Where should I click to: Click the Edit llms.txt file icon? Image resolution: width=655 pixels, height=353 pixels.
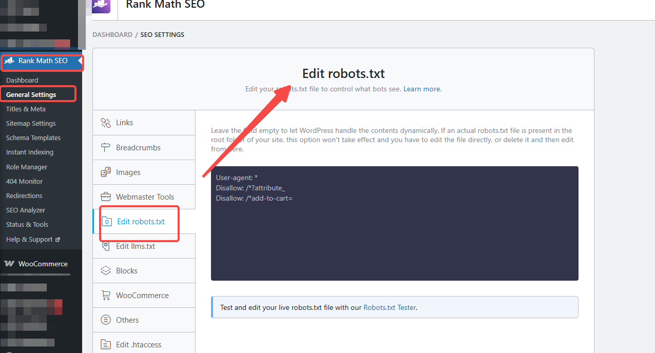tap(106, 246)
